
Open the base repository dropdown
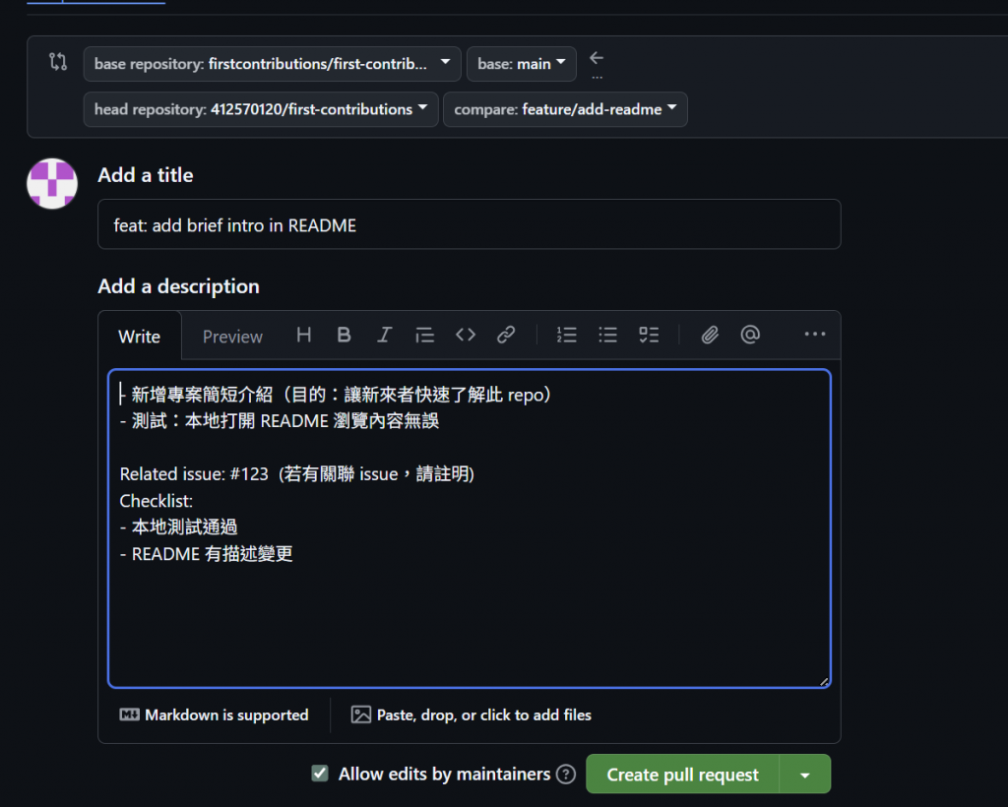coord(272,64)
